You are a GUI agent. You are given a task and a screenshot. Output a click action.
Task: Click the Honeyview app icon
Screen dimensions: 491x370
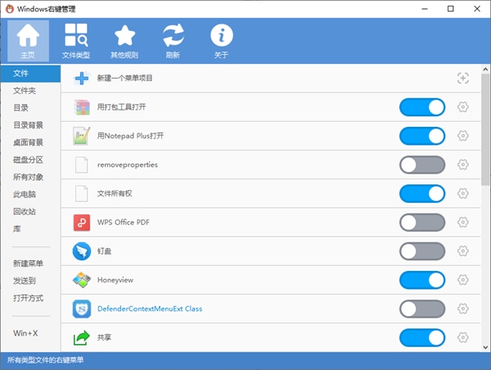[82, 280]
